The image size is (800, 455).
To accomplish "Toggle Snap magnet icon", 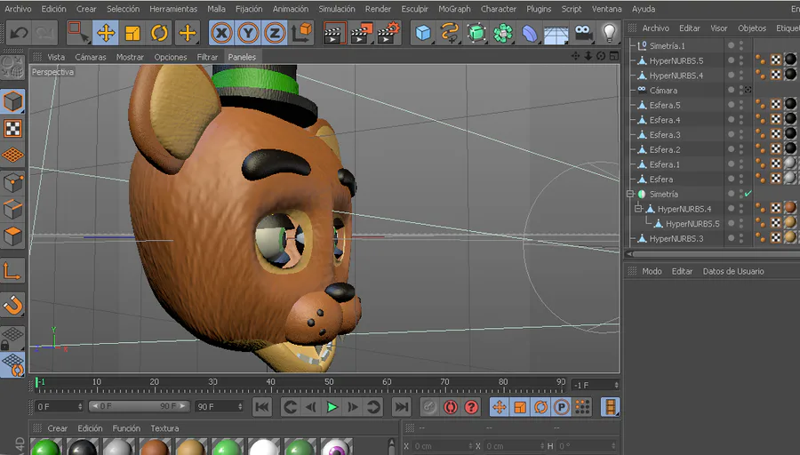I will point(12,305).
